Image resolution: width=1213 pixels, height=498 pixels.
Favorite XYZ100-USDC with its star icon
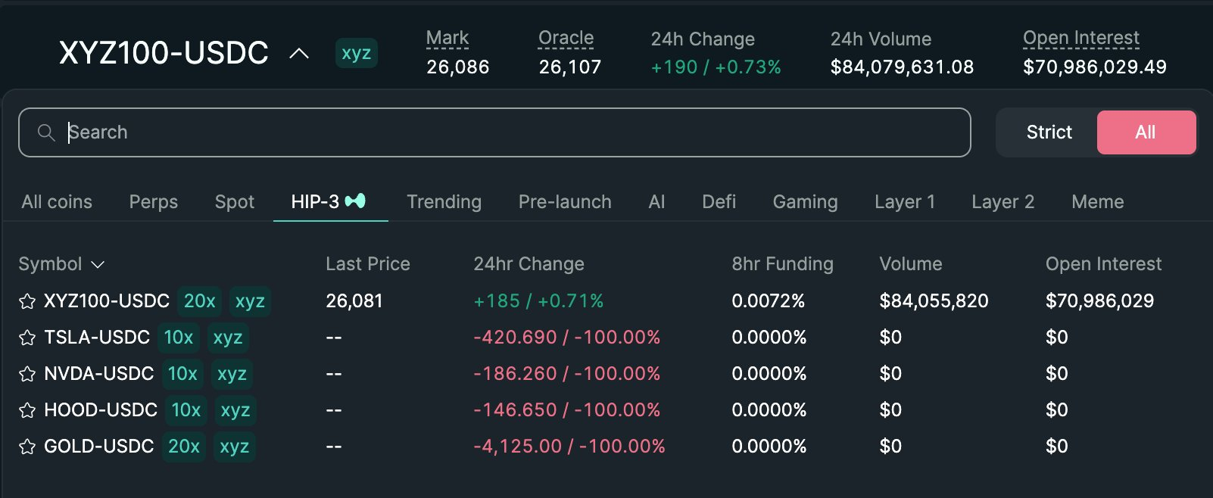(x=27, y=301)
